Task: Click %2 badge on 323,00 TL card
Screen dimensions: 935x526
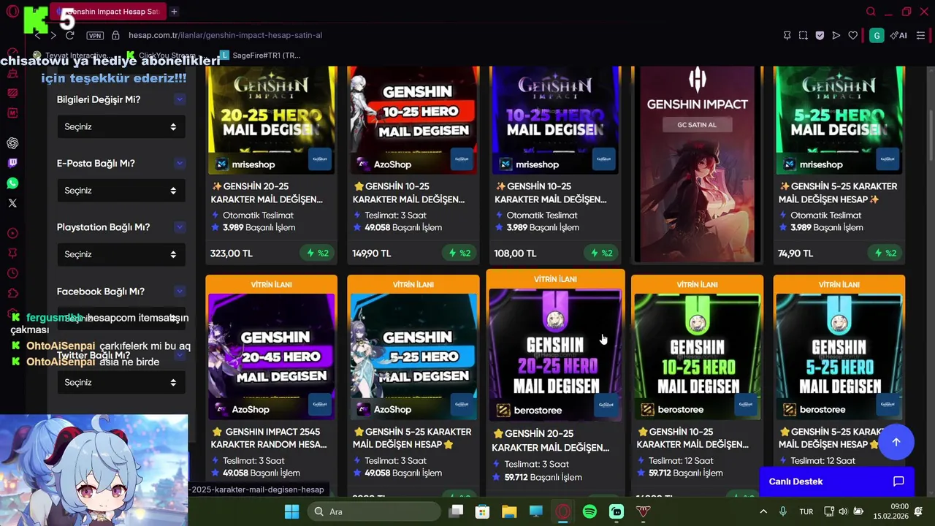Action: point(317,254)
